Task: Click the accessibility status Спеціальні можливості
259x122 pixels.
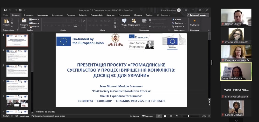Action: click(48, 116)
